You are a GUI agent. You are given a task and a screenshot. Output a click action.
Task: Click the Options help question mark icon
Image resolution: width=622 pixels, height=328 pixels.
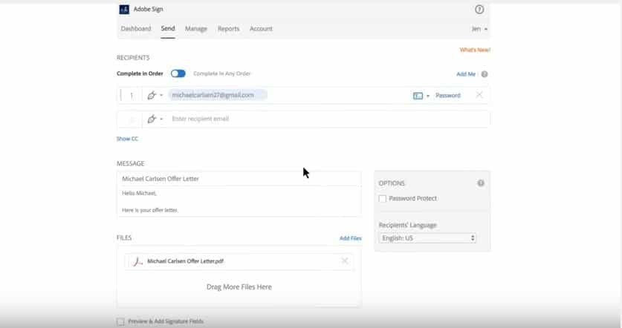(481, 183)
